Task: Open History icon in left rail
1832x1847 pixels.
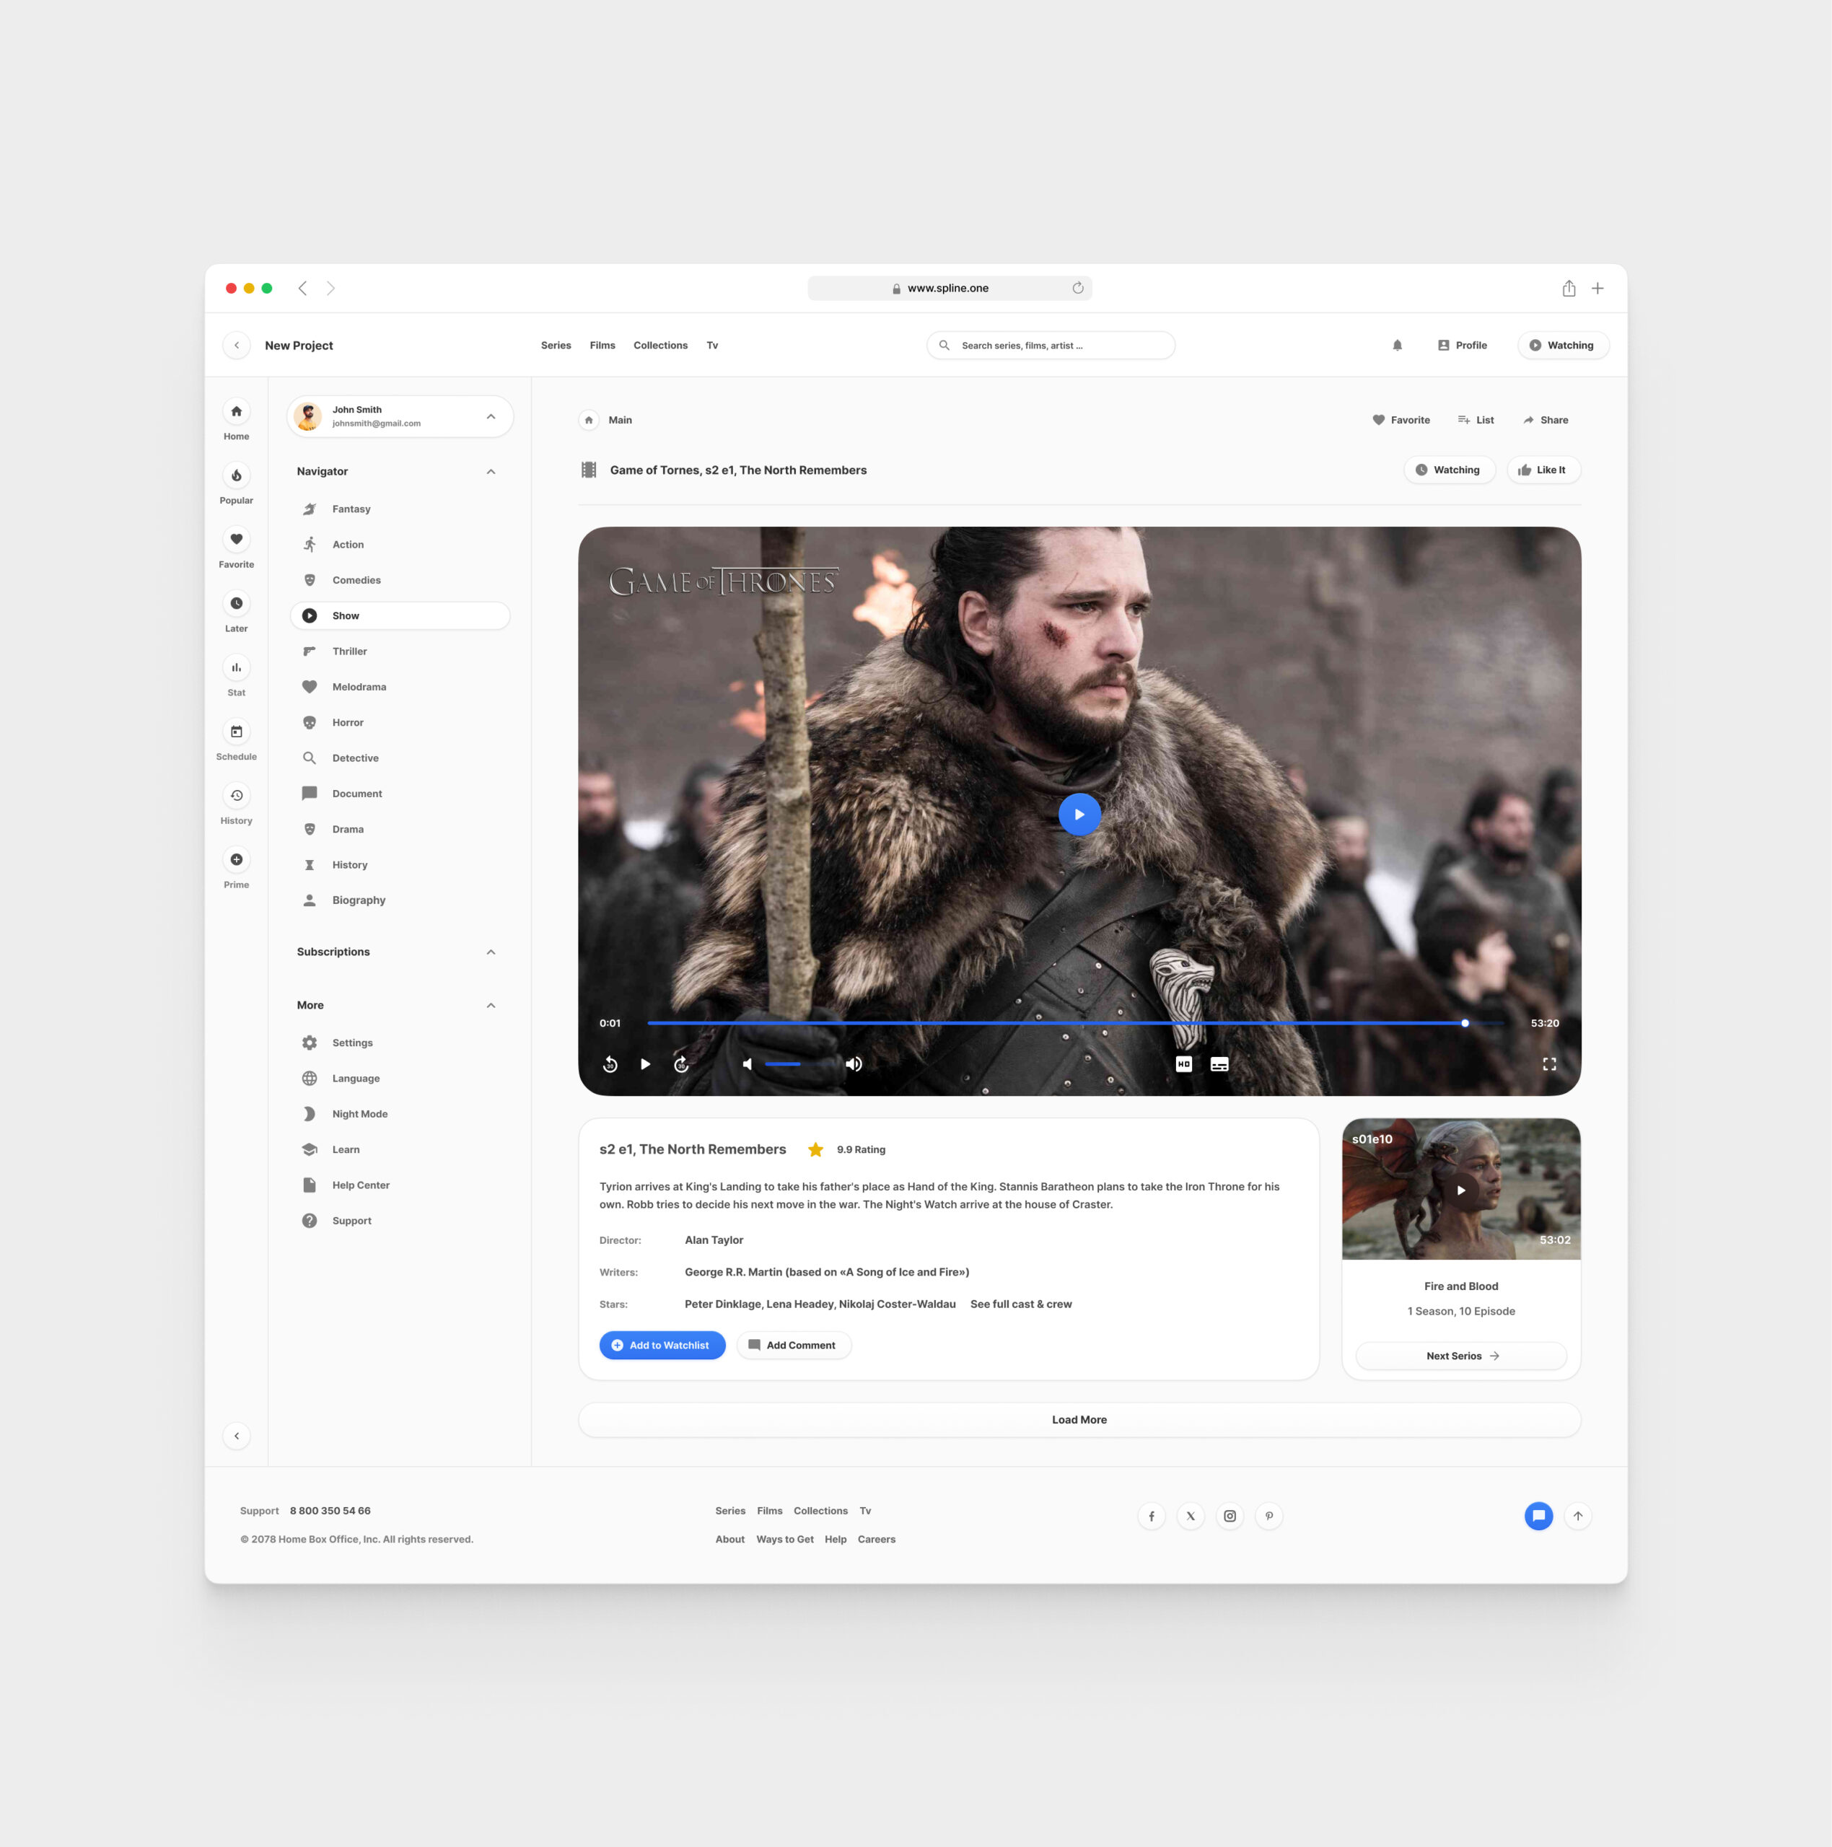Action: pyautogui.click(x=236, y=795)
